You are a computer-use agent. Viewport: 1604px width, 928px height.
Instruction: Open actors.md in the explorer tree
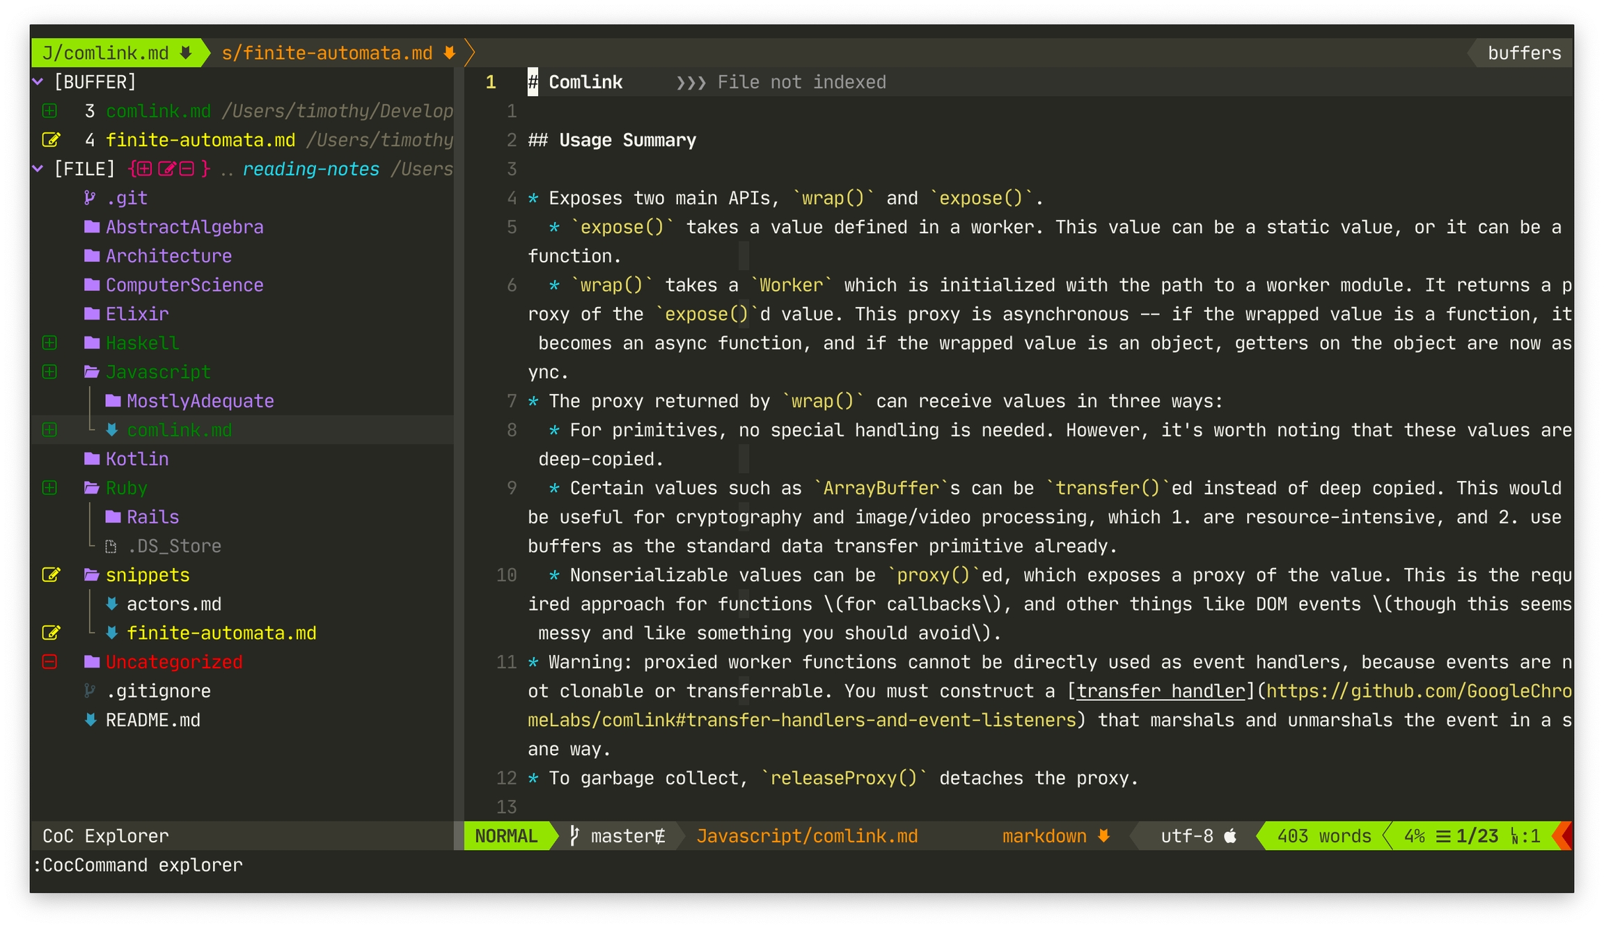click(x=173, y=604)
